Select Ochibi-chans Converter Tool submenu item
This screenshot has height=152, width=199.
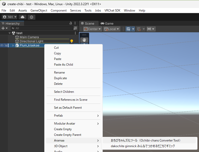[x=149, y=140]
